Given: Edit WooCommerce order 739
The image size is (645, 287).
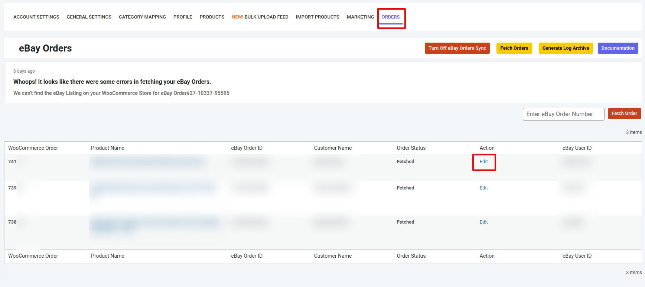Looking at the screenshot, I should tap(483, 188).
